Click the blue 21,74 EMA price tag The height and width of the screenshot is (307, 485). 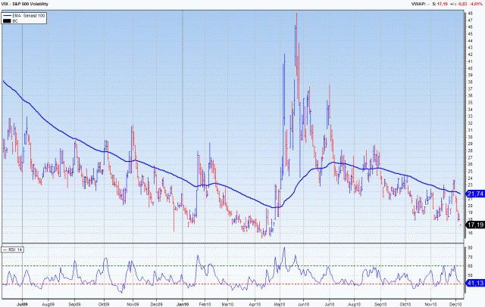click(x=475, y=194)
